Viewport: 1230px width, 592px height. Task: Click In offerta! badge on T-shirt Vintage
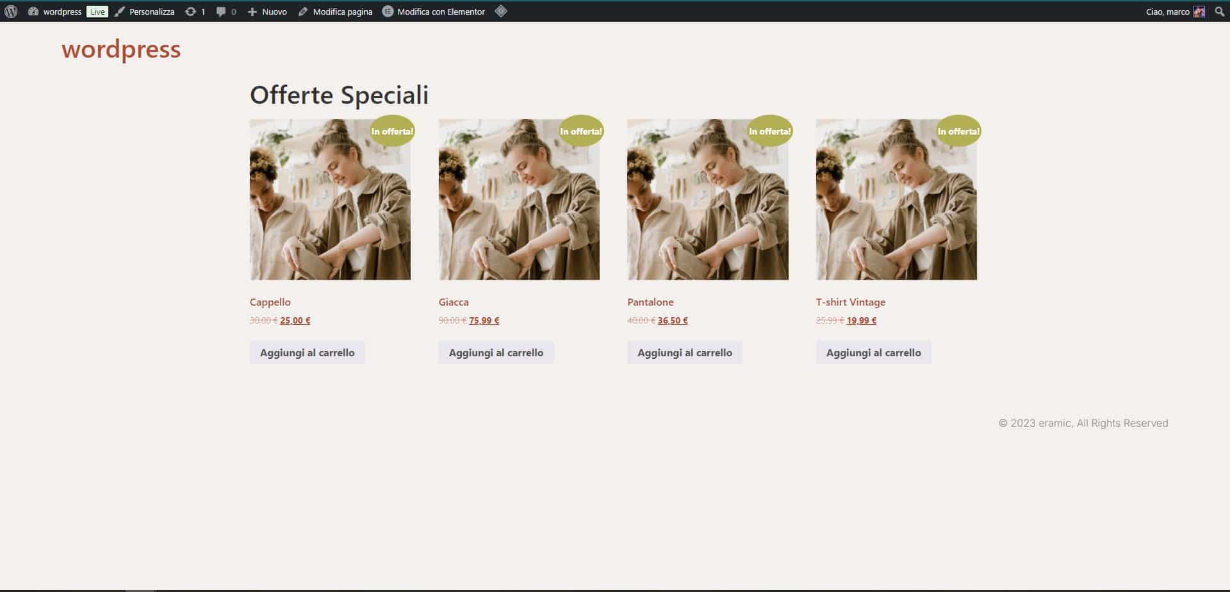coord(959,131)
